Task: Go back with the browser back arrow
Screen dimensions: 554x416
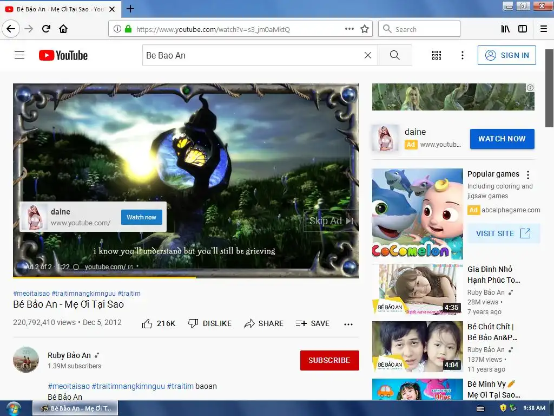Action: click(11, 29)
